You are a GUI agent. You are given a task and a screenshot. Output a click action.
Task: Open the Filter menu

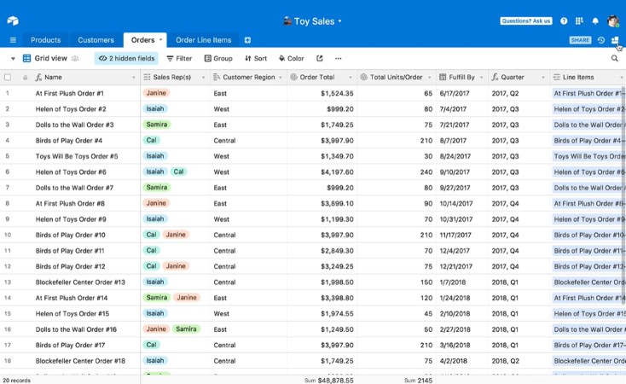[x=179, y=58]
